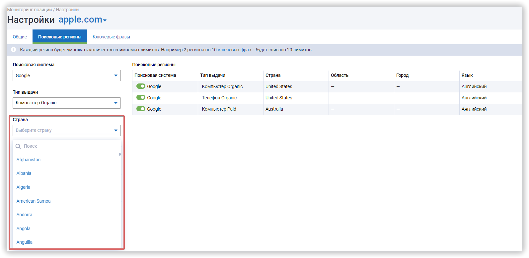
Task: Click the Australia country cell
Action: 296,109
